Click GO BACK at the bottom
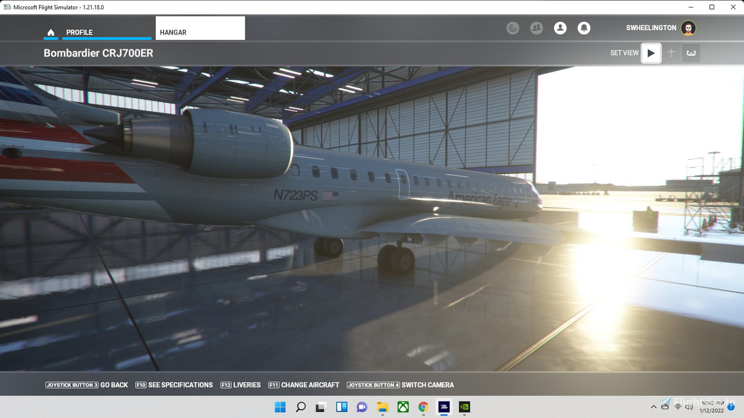744x418 pixels. pyautogui.click(x=114, y=385)
